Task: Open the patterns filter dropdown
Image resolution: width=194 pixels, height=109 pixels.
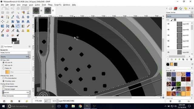Action: [192, 68]
